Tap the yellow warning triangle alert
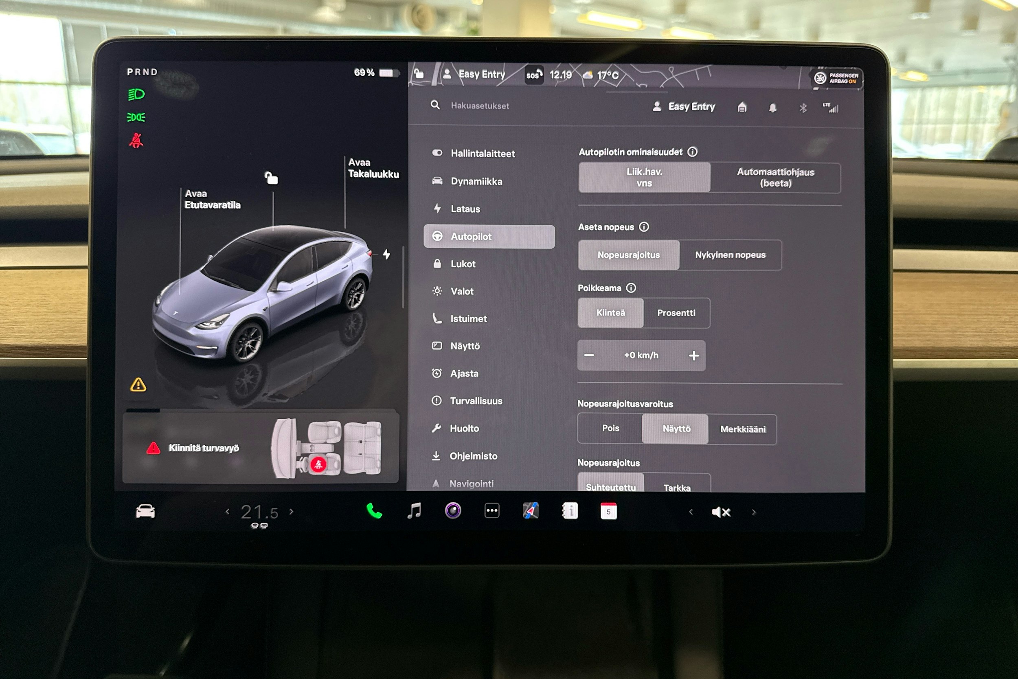1018x679 pixels. (x=138, y=385)
